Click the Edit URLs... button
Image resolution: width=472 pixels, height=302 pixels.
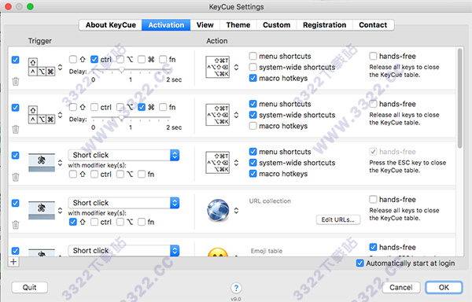click(x=338, y=219)
